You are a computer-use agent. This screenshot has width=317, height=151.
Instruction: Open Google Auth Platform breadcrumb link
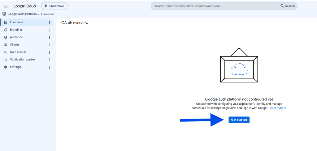click(x=22, y=14)
